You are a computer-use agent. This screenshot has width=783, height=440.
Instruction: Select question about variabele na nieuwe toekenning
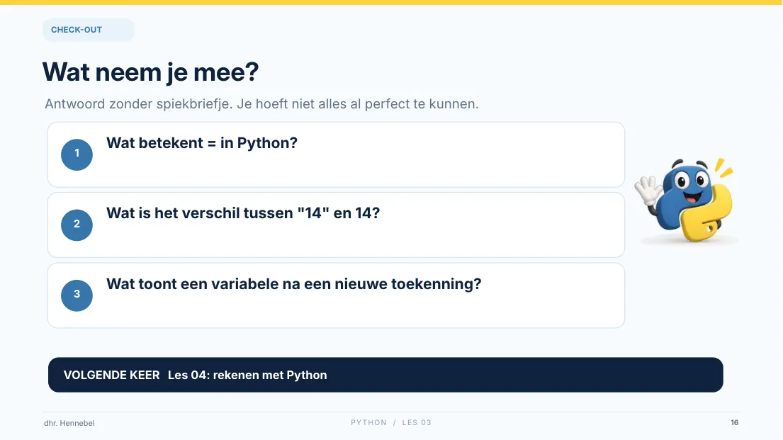(336, 295)
